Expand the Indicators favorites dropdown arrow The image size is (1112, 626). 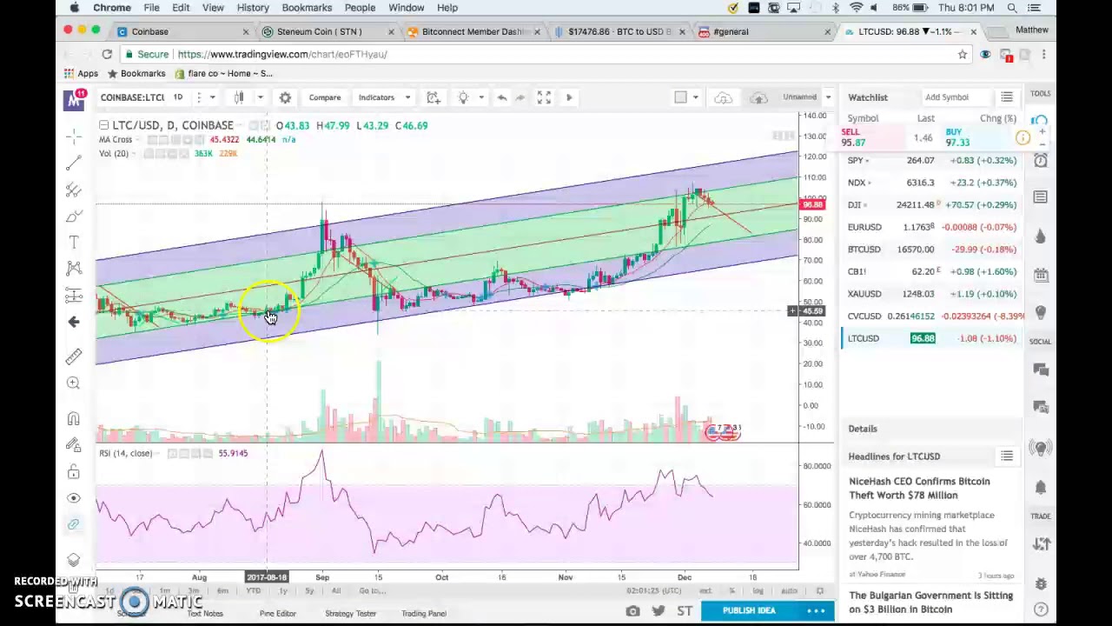coord(407,97)
